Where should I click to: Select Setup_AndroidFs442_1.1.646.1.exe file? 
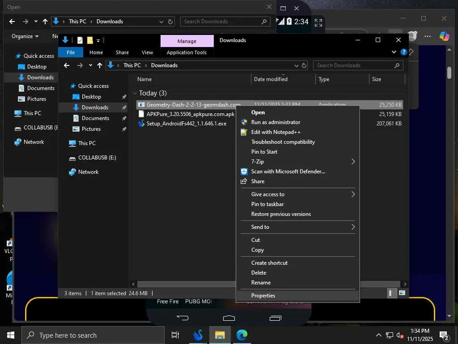pyautogui.click(x=187, y=124)
